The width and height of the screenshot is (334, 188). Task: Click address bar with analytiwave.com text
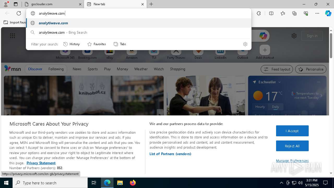139,13
